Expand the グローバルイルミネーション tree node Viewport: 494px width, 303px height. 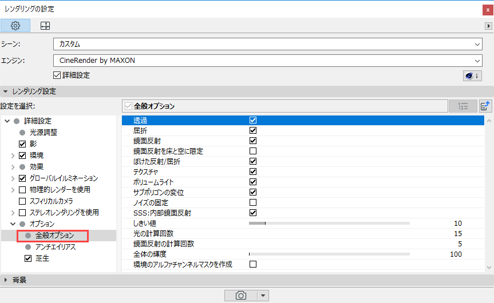click(x=13, y=178)
